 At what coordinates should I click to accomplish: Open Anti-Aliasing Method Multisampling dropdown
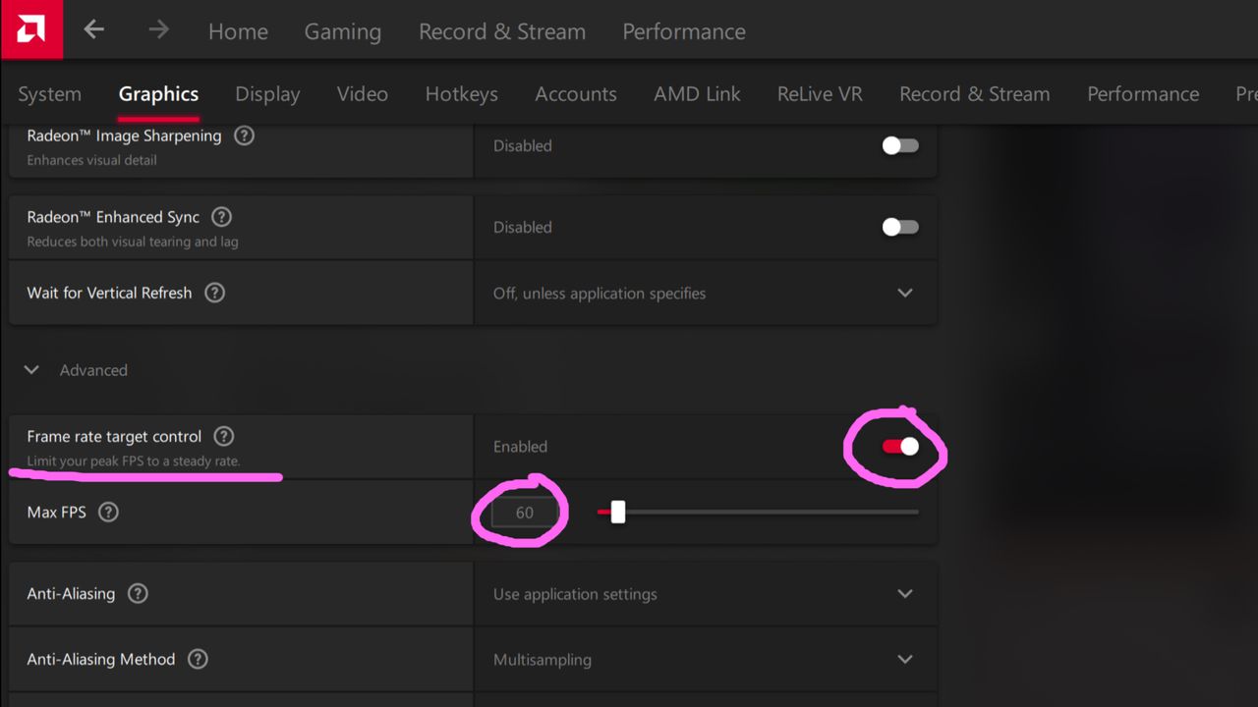click(x=706, y=660)
